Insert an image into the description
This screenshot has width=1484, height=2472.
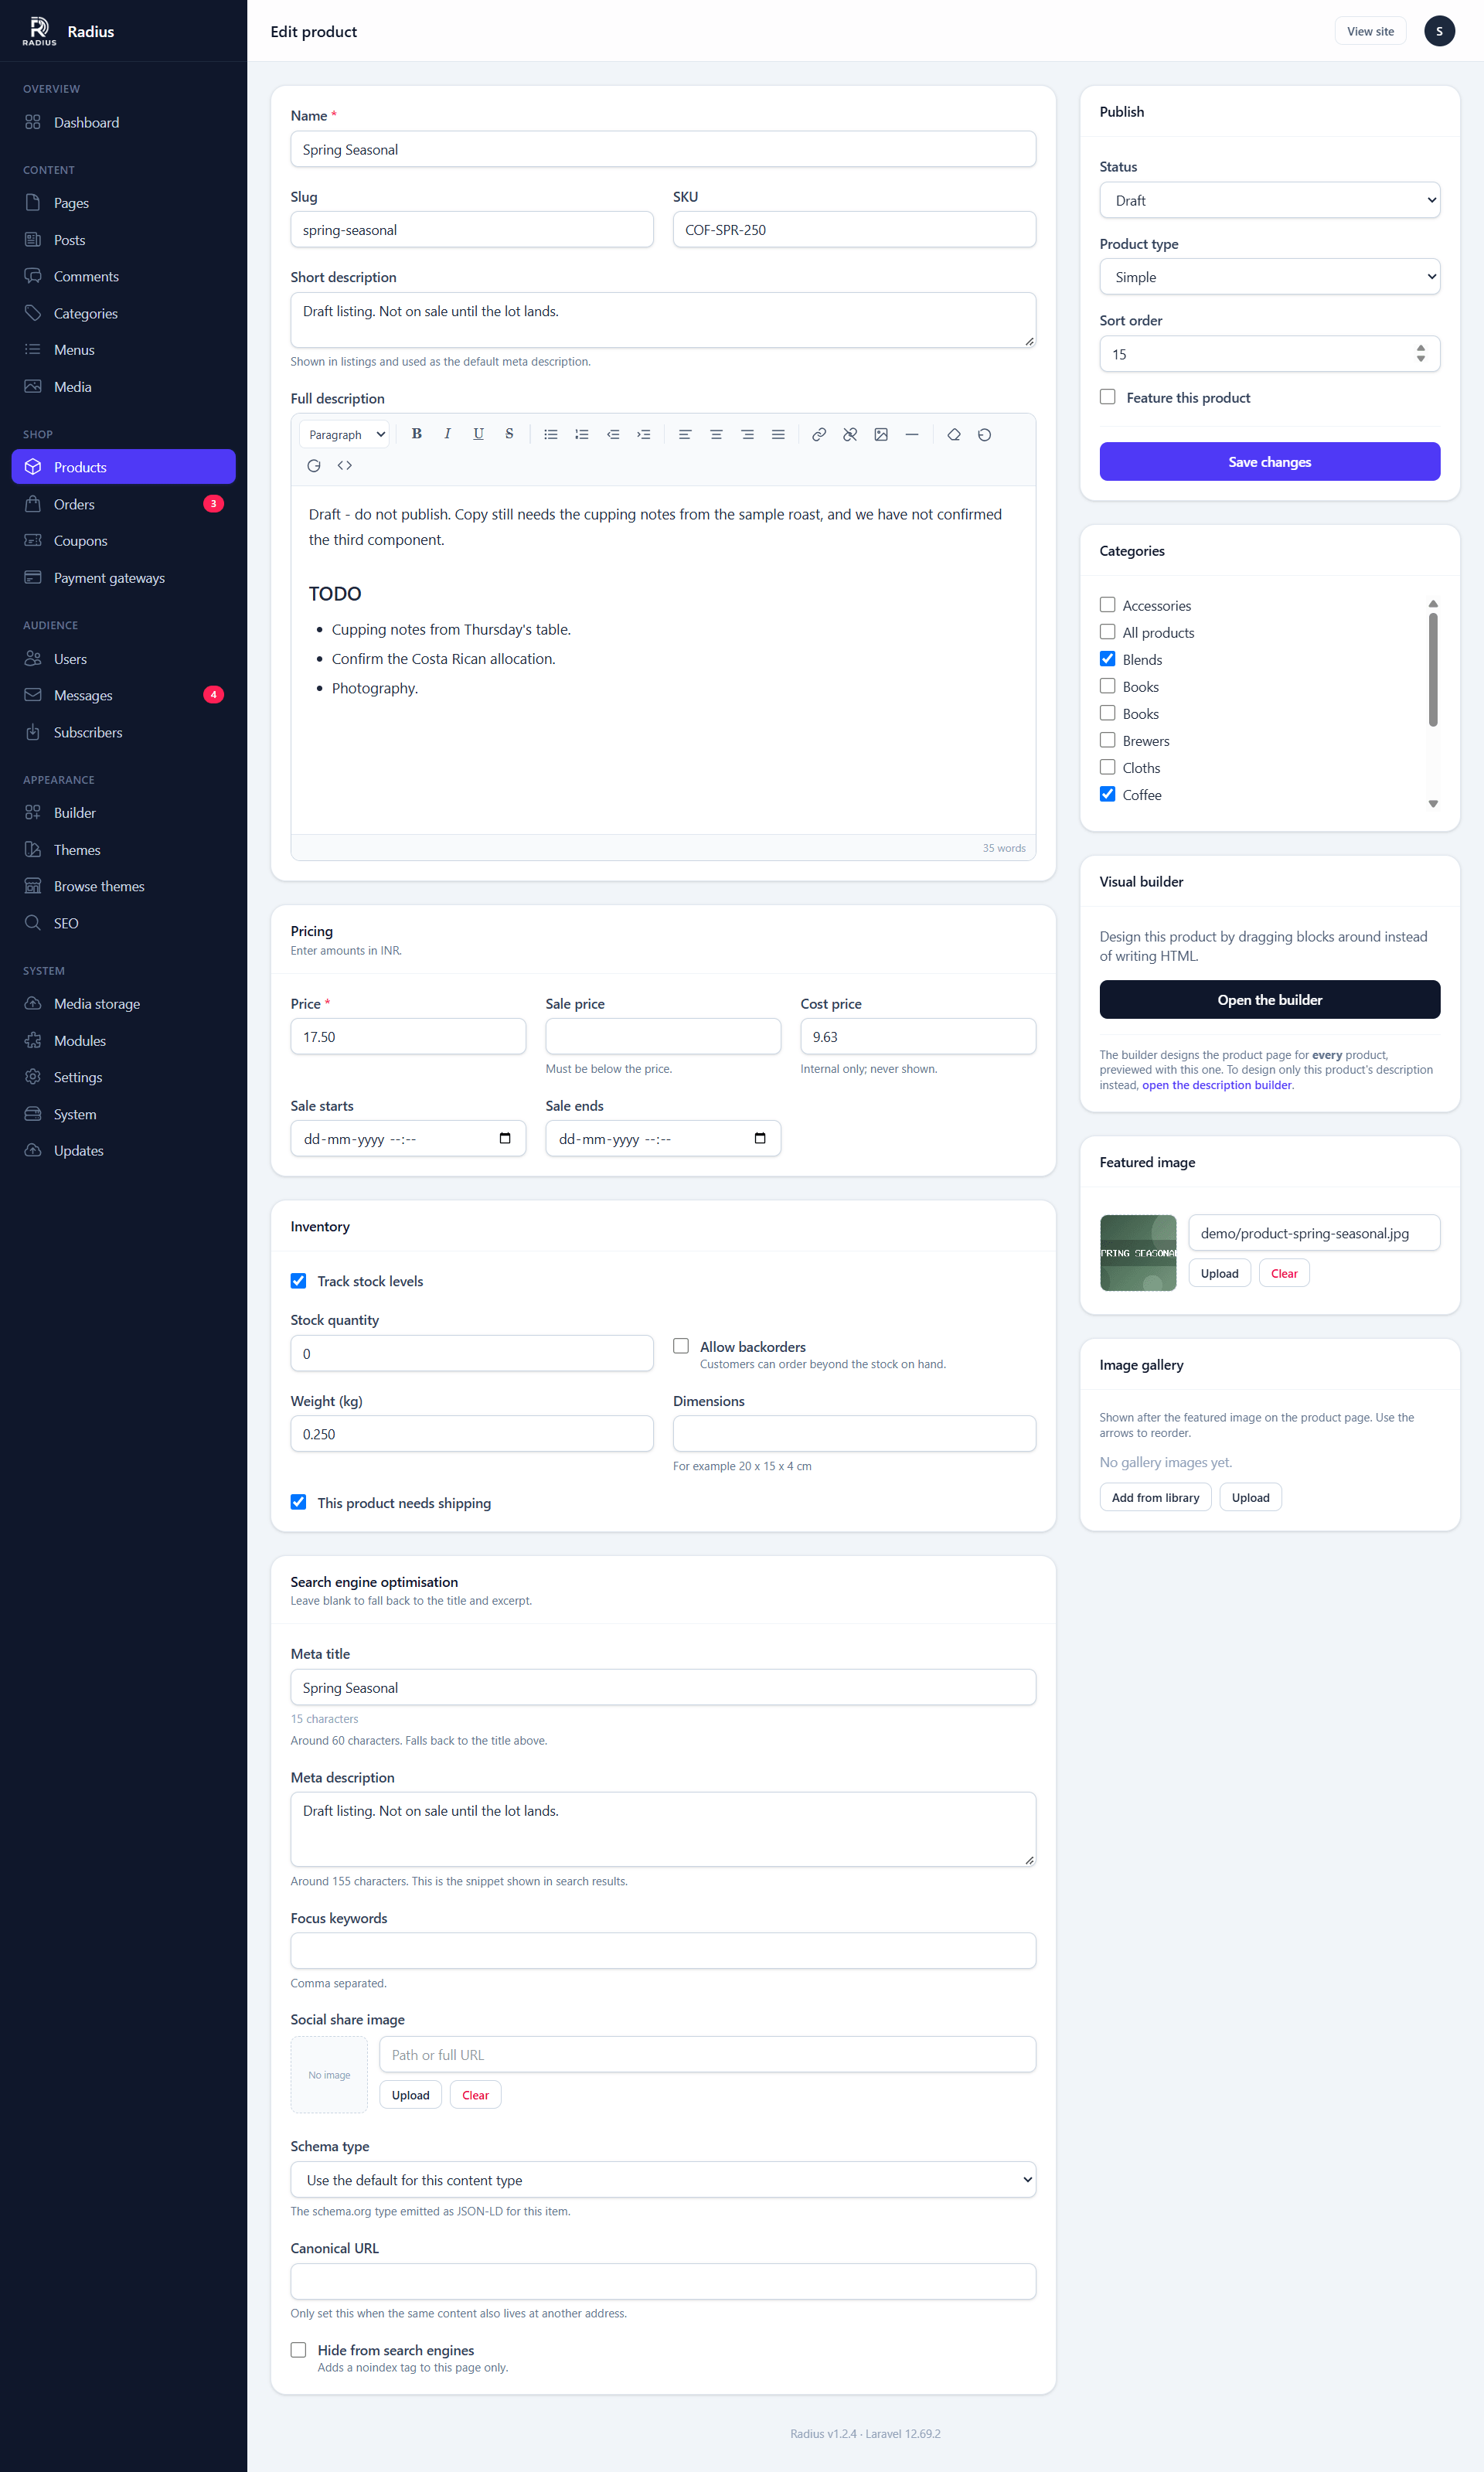(x=881, y=434)
